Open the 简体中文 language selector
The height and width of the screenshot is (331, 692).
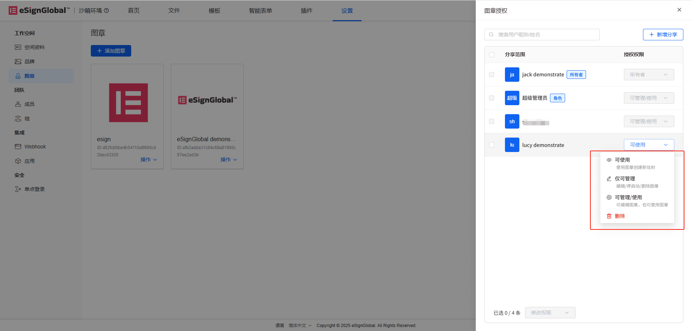tap(300, 326)
